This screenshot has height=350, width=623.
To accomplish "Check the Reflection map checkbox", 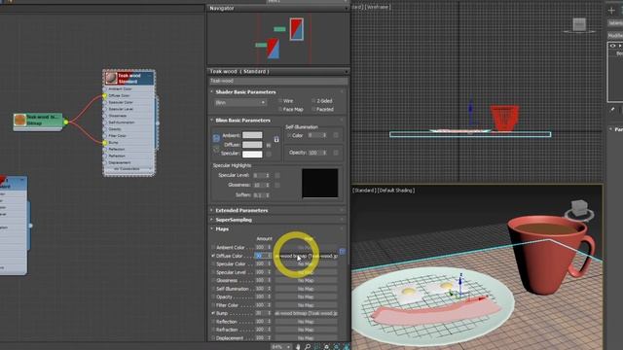I will click(x=213, y=322).
